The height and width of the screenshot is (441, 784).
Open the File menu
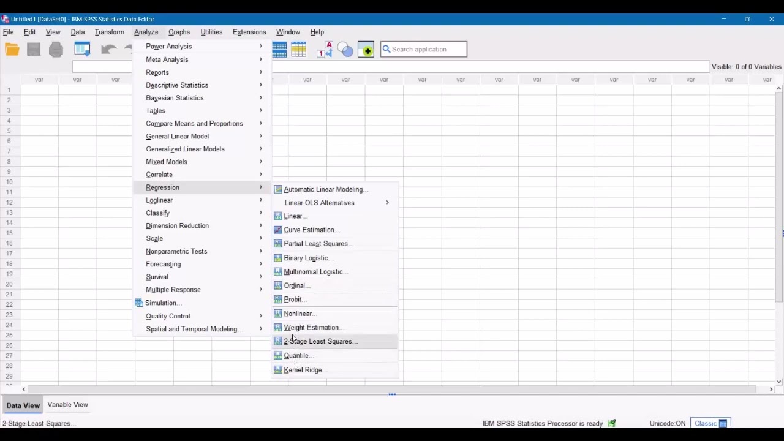point(9,32)
